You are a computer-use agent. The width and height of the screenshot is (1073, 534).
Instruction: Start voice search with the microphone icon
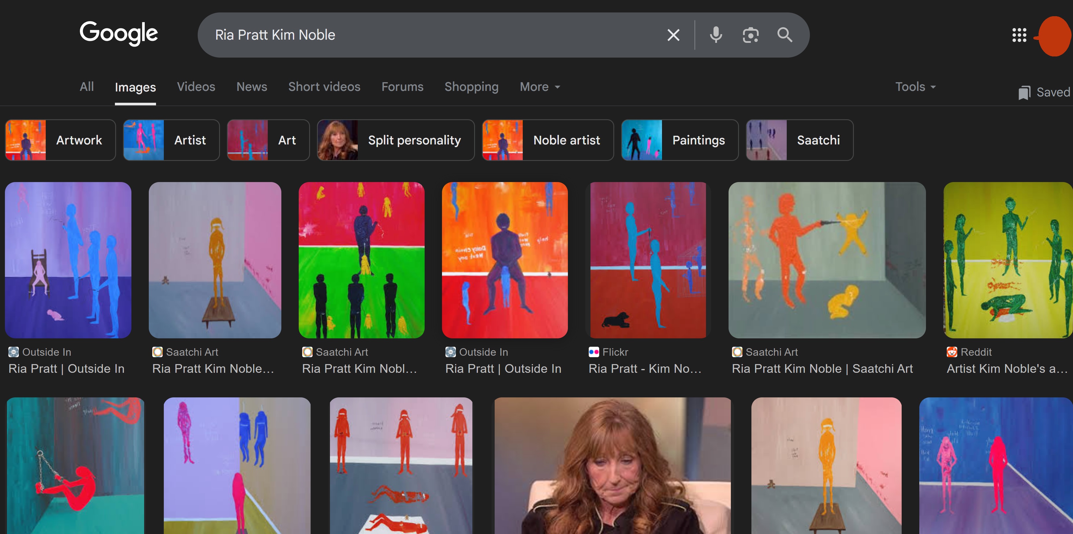[x=716, y=35]
